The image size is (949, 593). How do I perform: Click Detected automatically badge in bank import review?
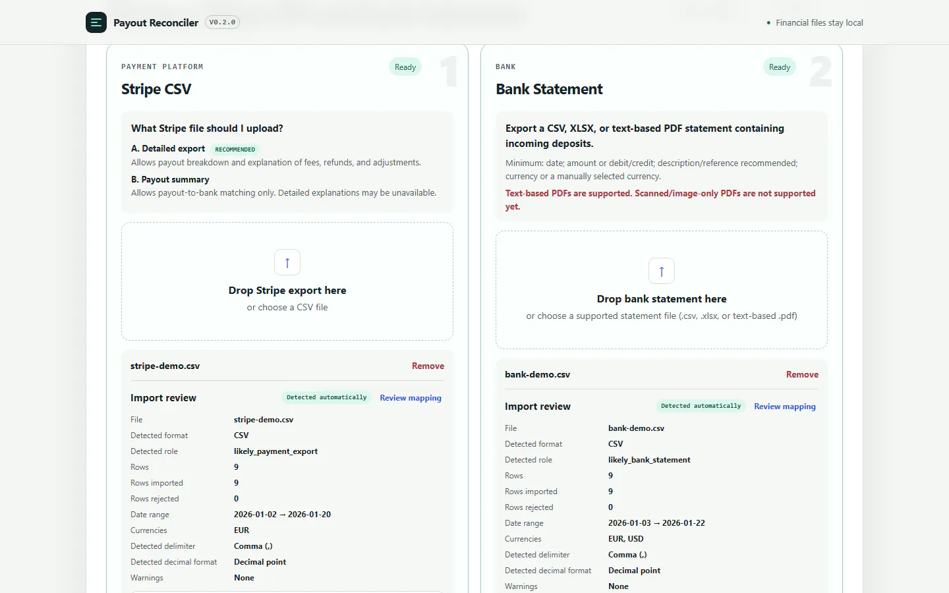point(701,406)
